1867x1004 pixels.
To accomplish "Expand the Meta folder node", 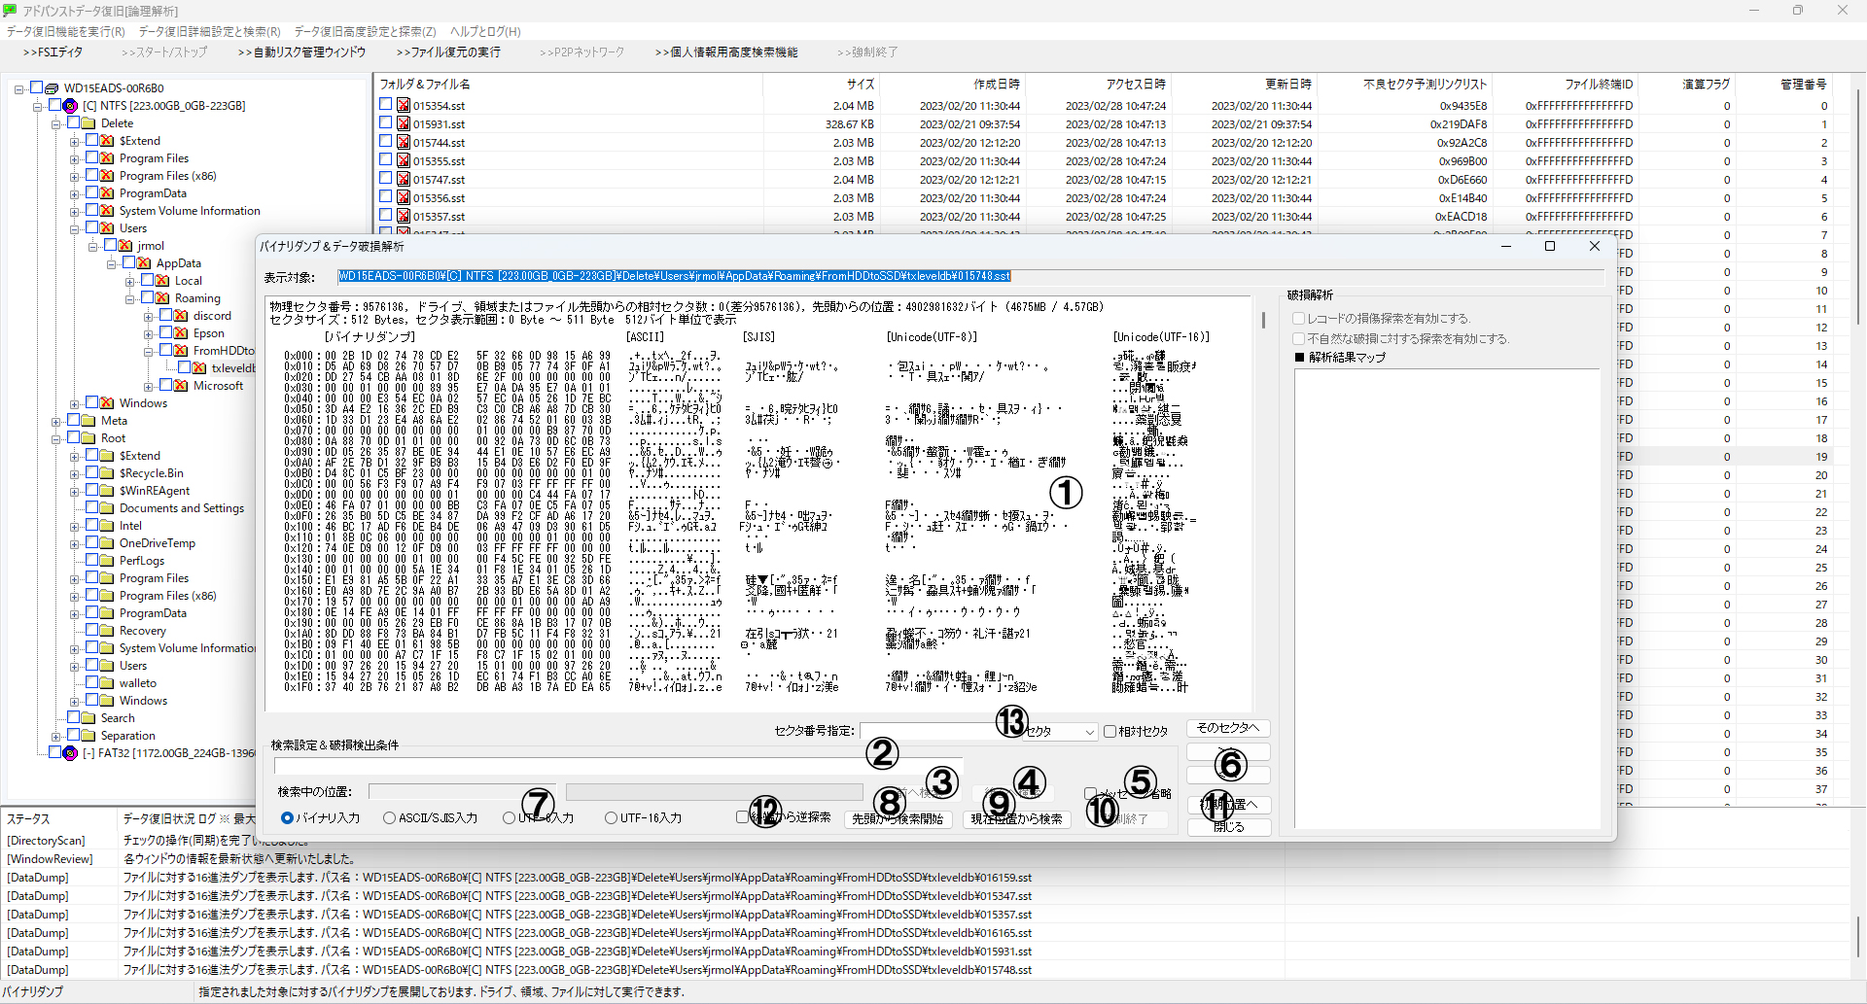I will coord(56,421).
